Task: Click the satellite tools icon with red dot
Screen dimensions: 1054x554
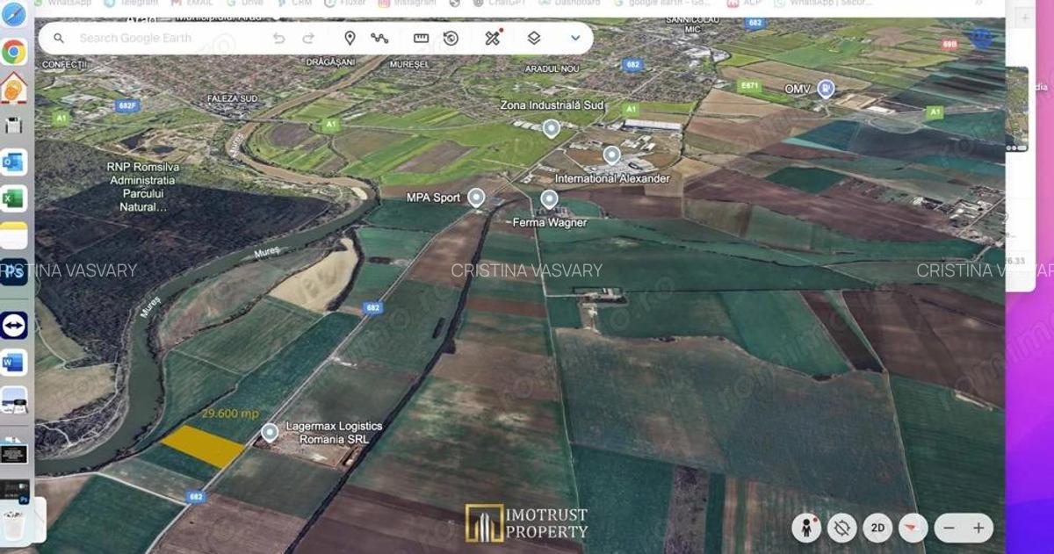Action: tap(493, 38)
